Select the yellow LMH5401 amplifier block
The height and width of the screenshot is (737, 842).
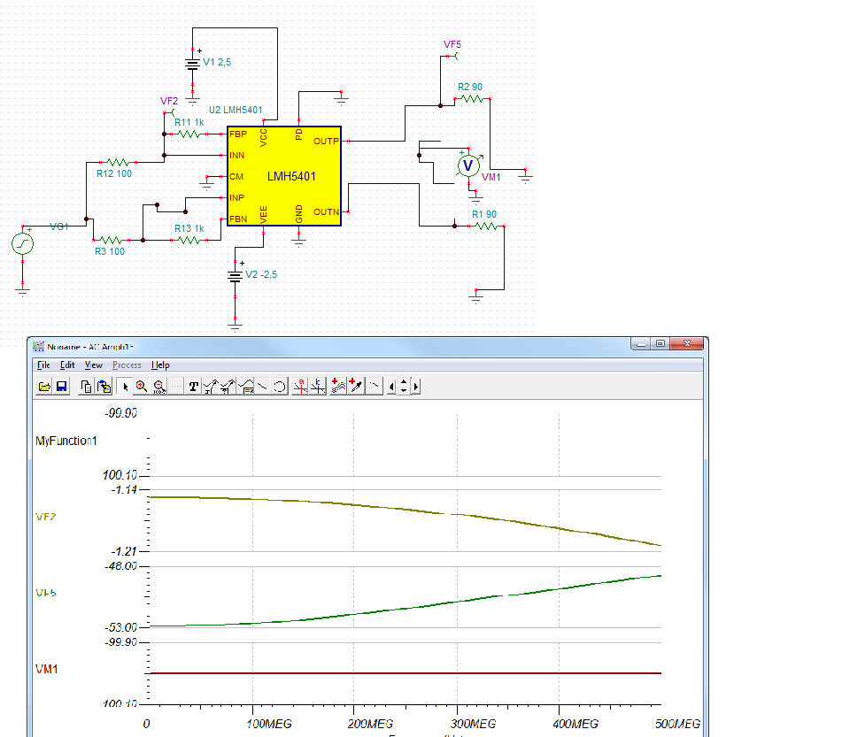point(284,176)
